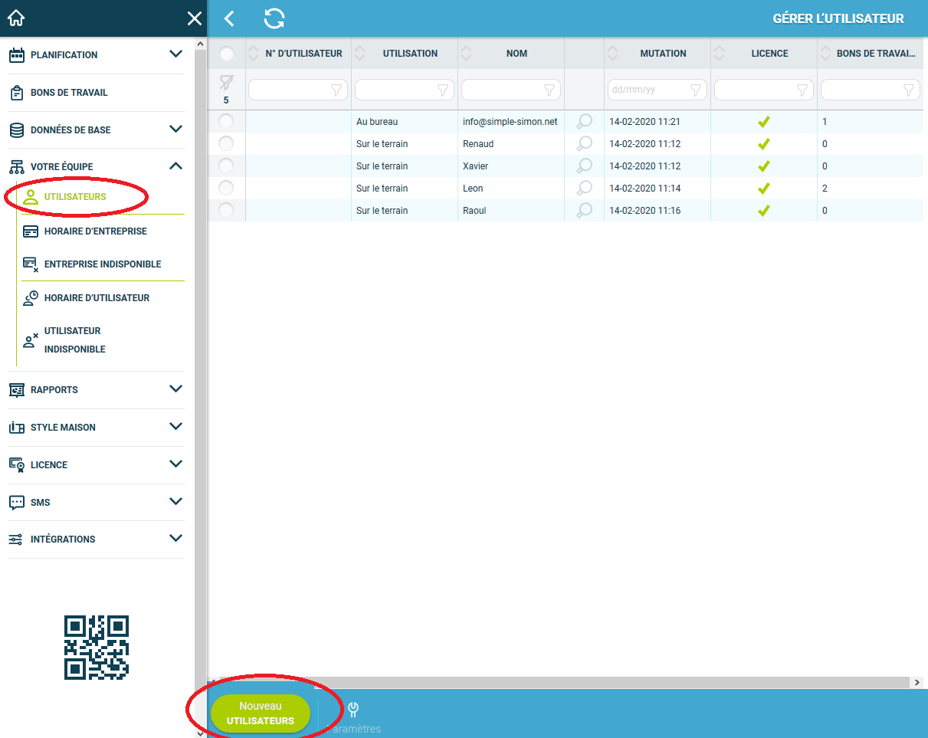The image size is (928, 738).
Task: Go to the home icon
Action: click(x=16, y=18)
